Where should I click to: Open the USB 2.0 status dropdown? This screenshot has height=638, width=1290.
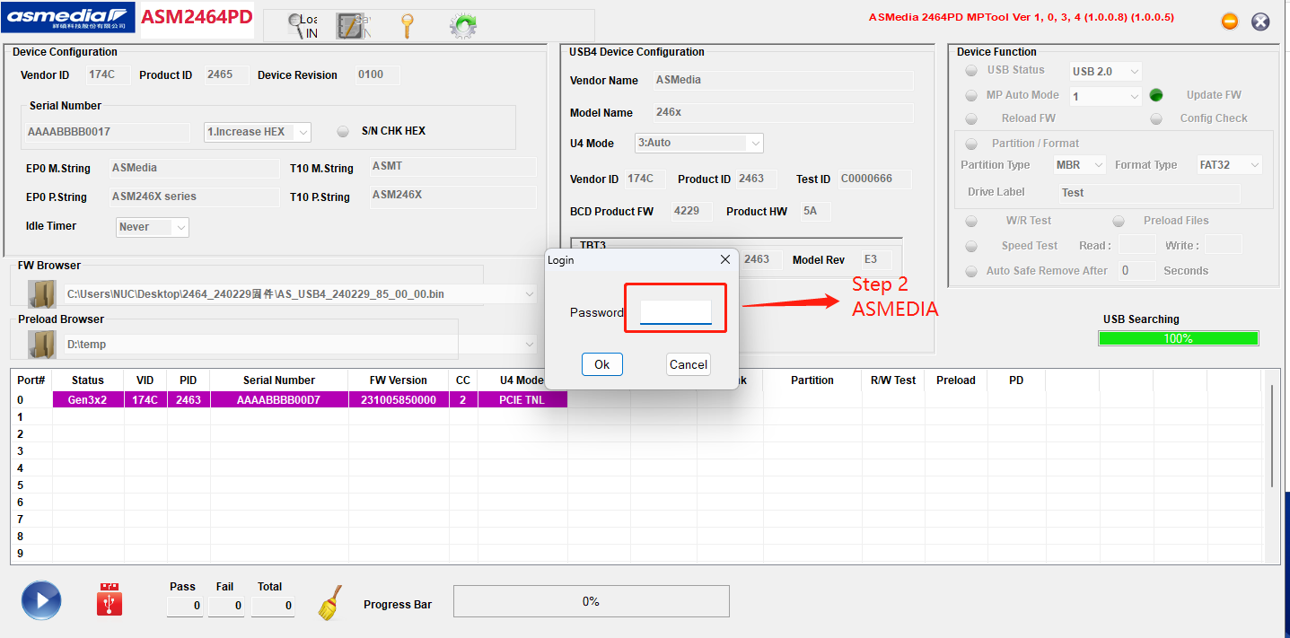point(1106,71)
